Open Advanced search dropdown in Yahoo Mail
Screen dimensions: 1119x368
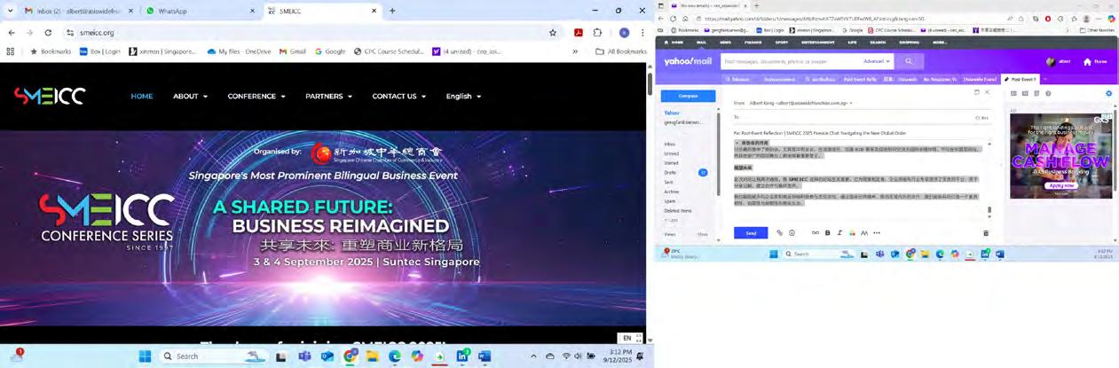point(876,61)
